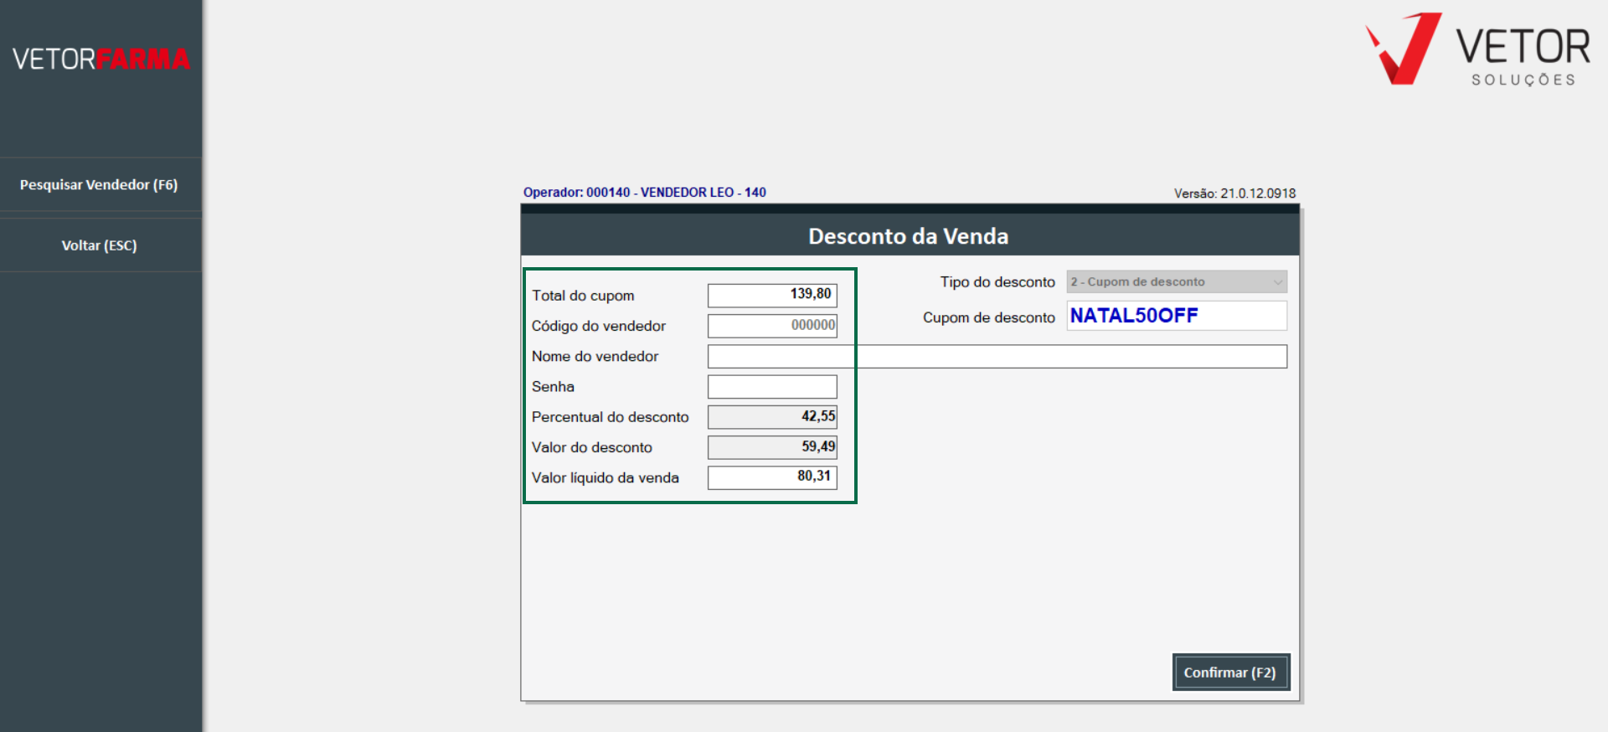Click the Código do vendedor label
The image size is (1608, 732).
point(599,326)
